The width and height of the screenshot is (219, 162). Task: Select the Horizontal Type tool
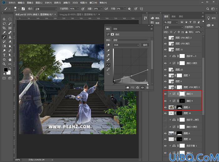click(x=4, y=55)
